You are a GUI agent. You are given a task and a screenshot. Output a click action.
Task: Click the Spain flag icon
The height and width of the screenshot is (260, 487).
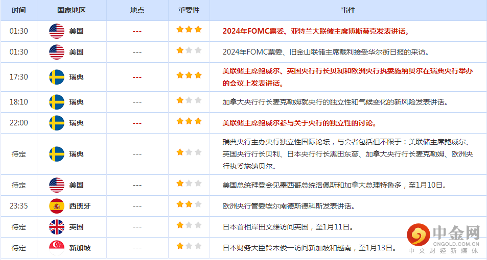point(57,206)
